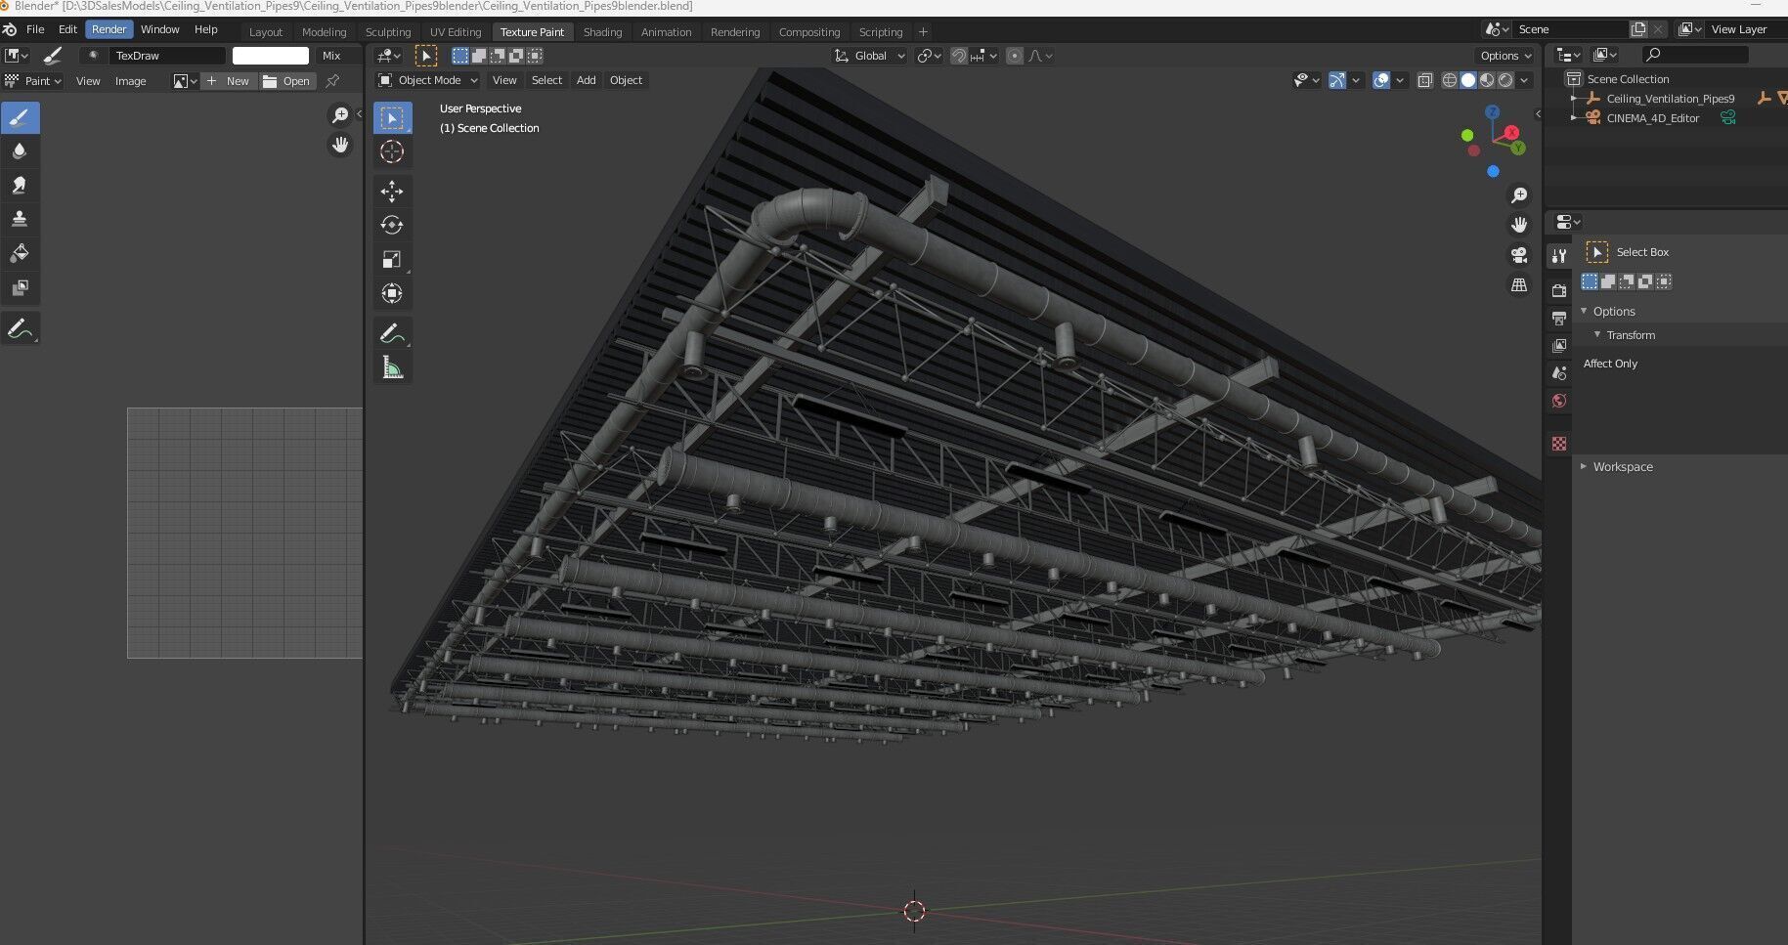
Task: Pick the Annotate tool in 3D viewport
Action: pyautogui.click(x=392, y=333)
